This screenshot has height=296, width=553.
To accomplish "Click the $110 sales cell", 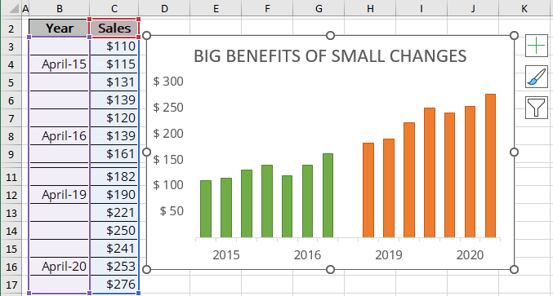I will point(114,46).
